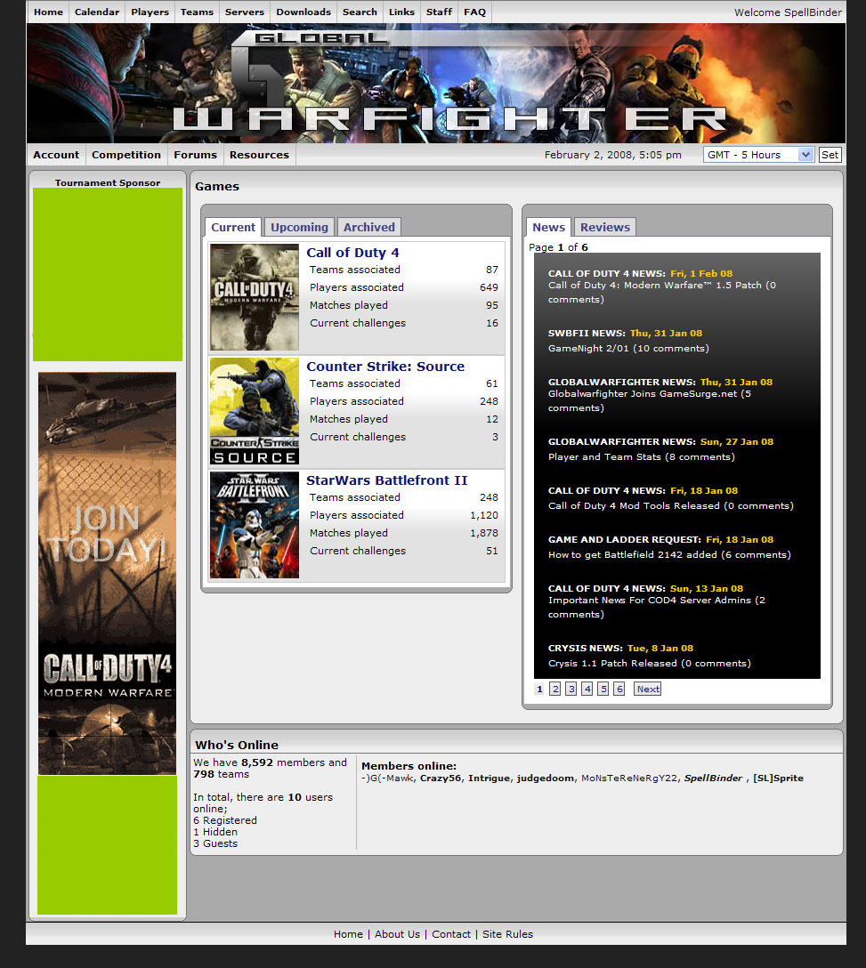
Task: Switch to the Archived games tab
Action: tap(368, 227)
